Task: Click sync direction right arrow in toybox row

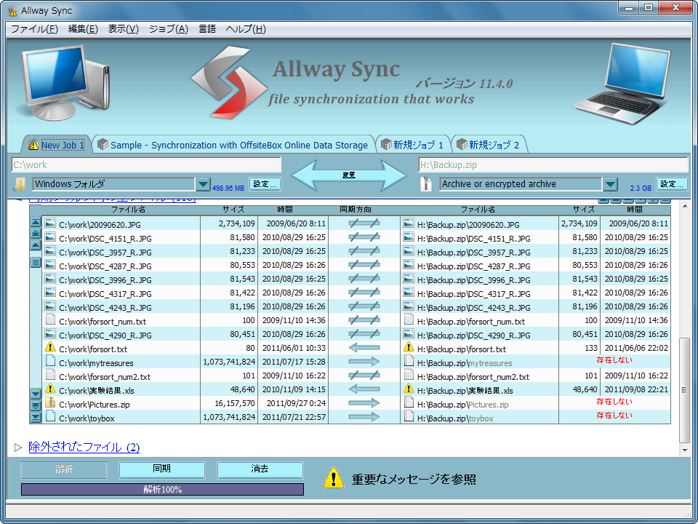Action: (364, 417)
